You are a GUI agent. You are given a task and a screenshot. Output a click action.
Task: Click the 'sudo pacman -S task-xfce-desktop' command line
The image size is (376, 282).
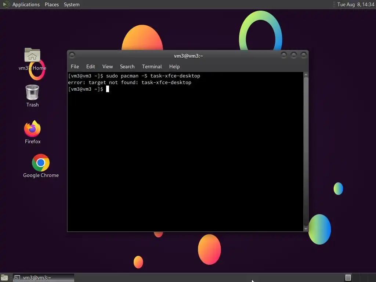coord(134,76)
